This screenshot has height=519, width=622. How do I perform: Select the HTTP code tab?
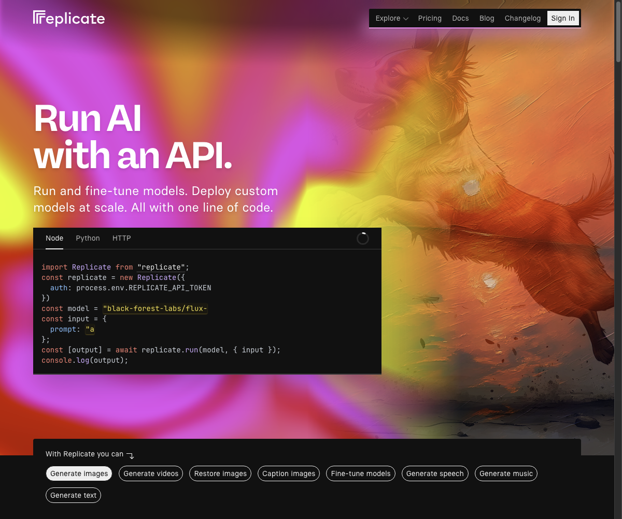click(x=121, y=238)
